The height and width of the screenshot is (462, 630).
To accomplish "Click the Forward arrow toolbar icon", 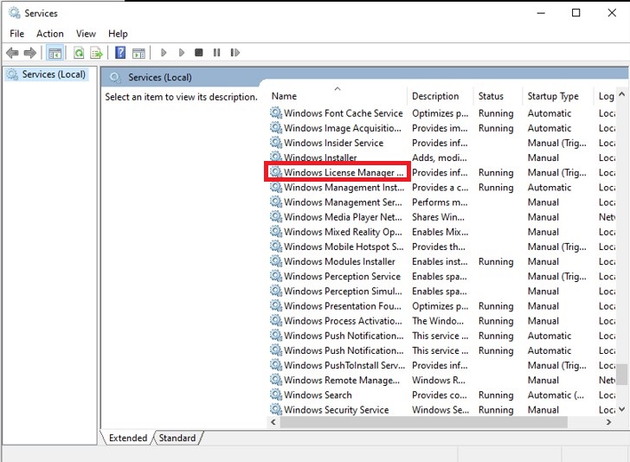I will point(30,53).
